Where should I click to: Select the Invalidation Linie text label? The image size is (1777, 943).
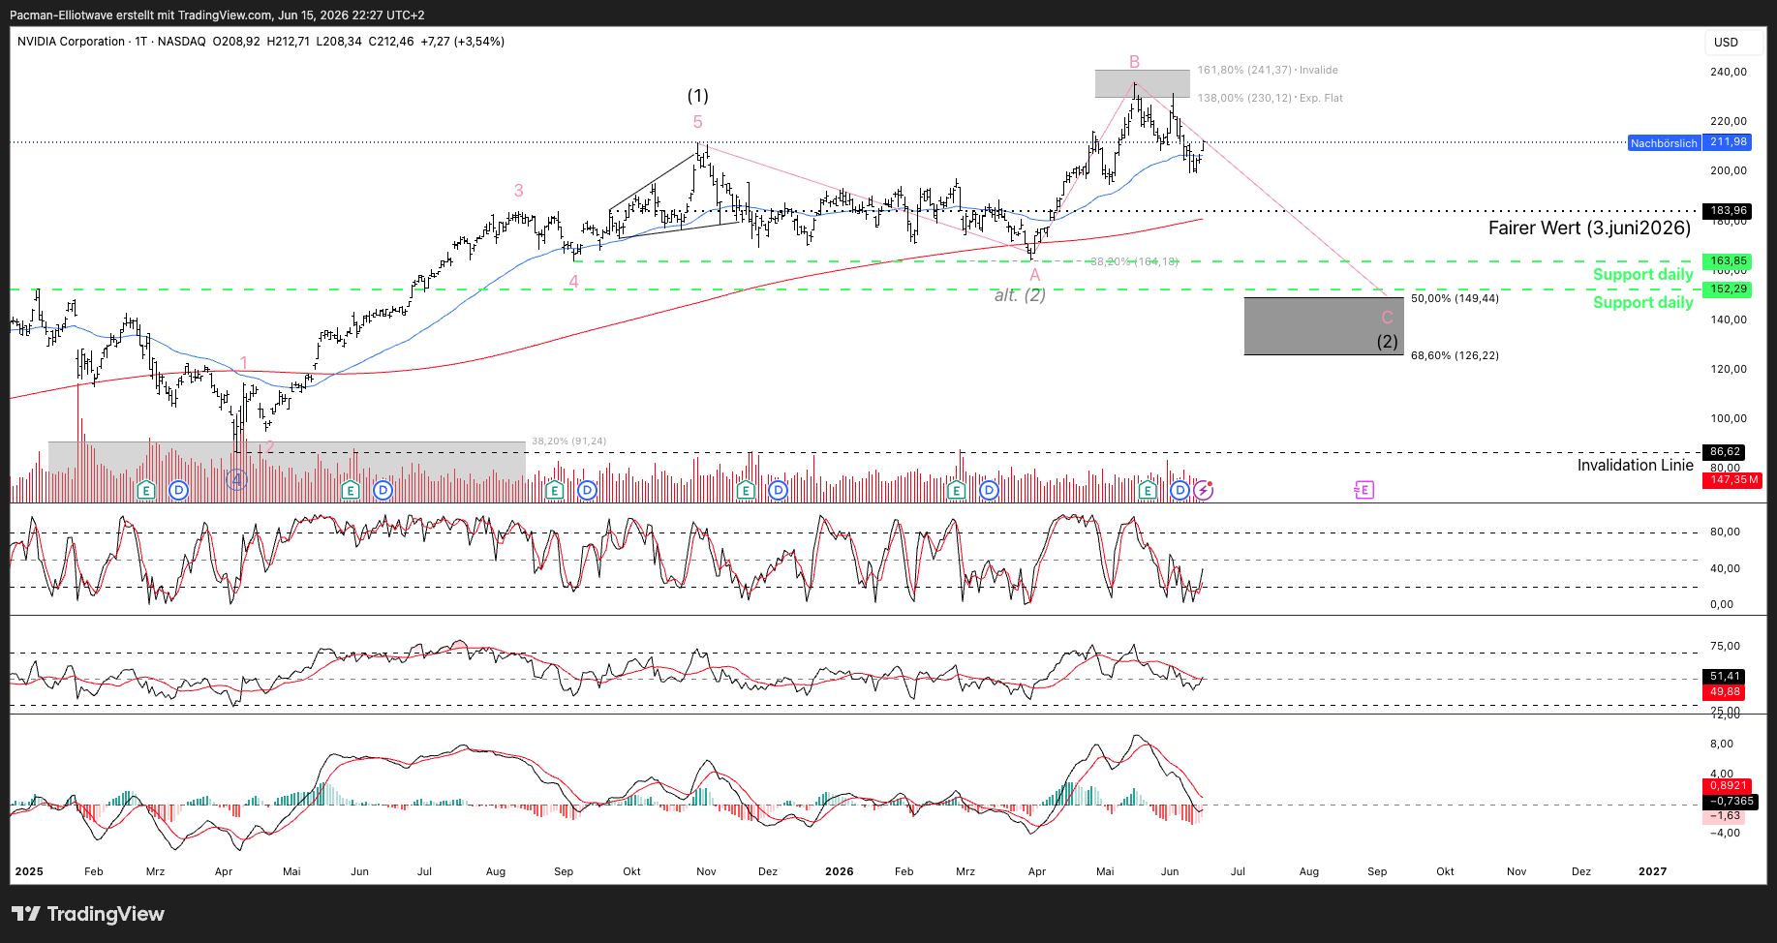coord(1636,466)
